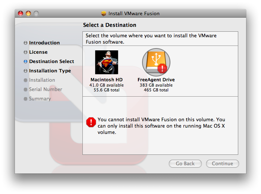The width and height of the screenshot is (261, 194).
Task: Click the 'Install VMware Fusion' window title
Action: (134, 13)
